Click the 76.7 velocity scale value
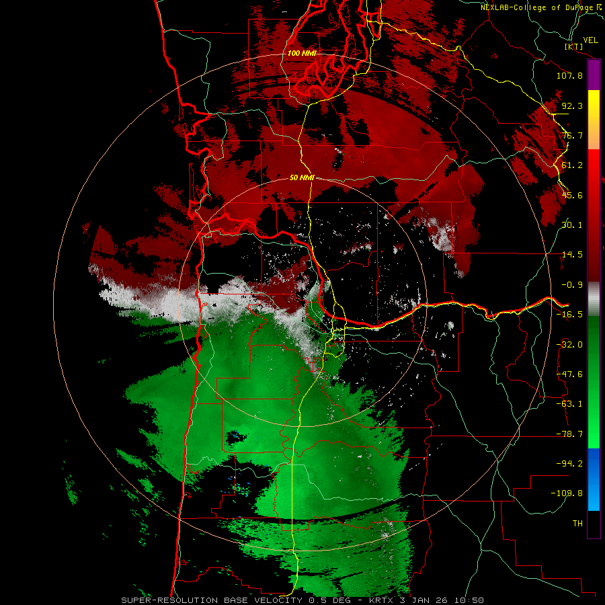 pos(572,135)
